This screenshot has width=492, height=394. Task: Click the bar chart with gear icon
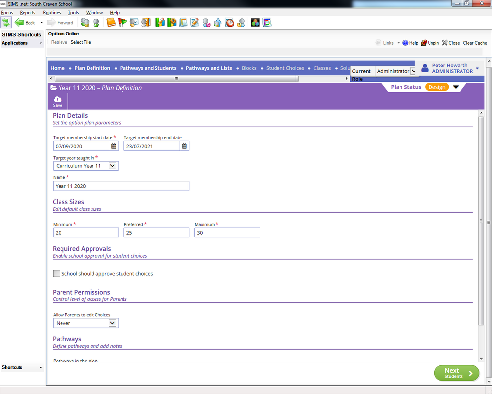pyautogui.click(x=172, y=23)
